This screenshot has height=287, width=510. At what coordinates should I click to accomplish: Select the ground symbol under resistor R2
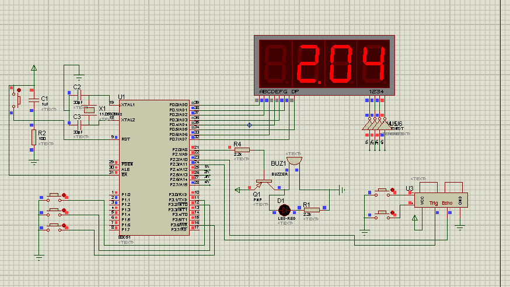click(x=34, y=162)
